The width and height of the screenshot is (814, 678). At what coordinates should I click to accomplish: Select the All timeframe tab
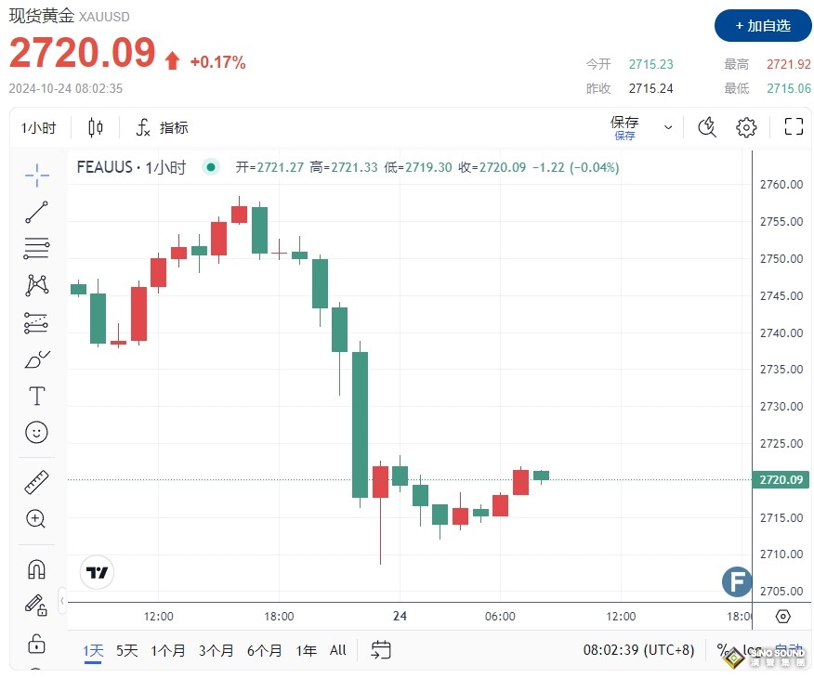coord(337,651)
